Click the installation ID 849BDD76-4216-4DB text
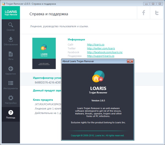Screen dimensions: 165x145 (x=48, y=82)
